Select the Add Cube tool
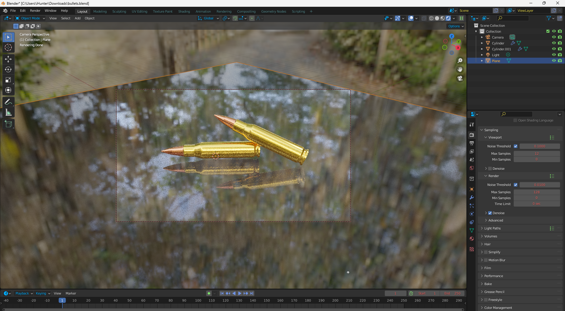The width and height of the screenshot is (565, 311). (8, 124)
